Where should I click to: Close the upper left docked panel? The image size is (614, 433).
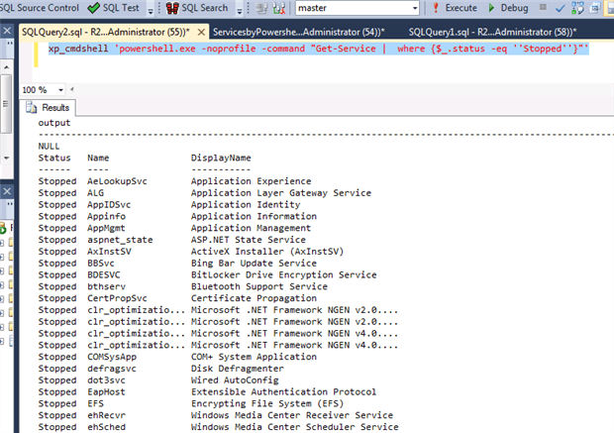pyautogui.click(x=7, y=31)
